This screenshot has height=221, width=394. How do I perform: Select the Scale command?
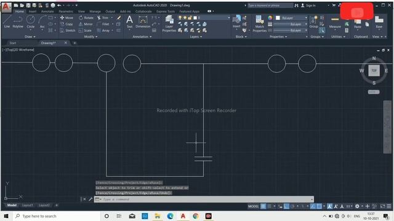[85, 30]
